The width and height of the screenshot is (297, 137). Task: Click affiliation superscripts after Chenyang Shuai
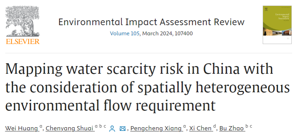101,126
